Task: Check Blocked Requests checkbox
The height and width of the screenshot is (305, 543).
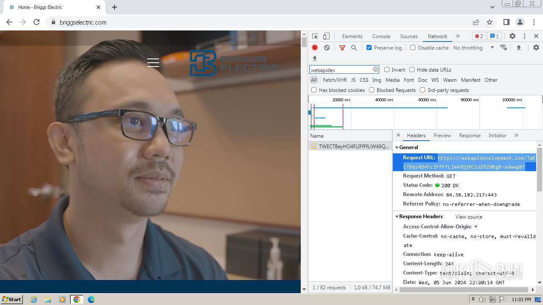Action: pos(372,90)
